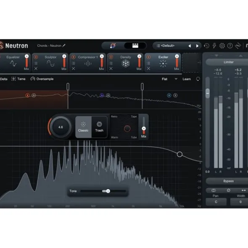The width and height of the screenshot is (248, 248).
Task: Open Density module presets list icon
Action: [111, 63]
